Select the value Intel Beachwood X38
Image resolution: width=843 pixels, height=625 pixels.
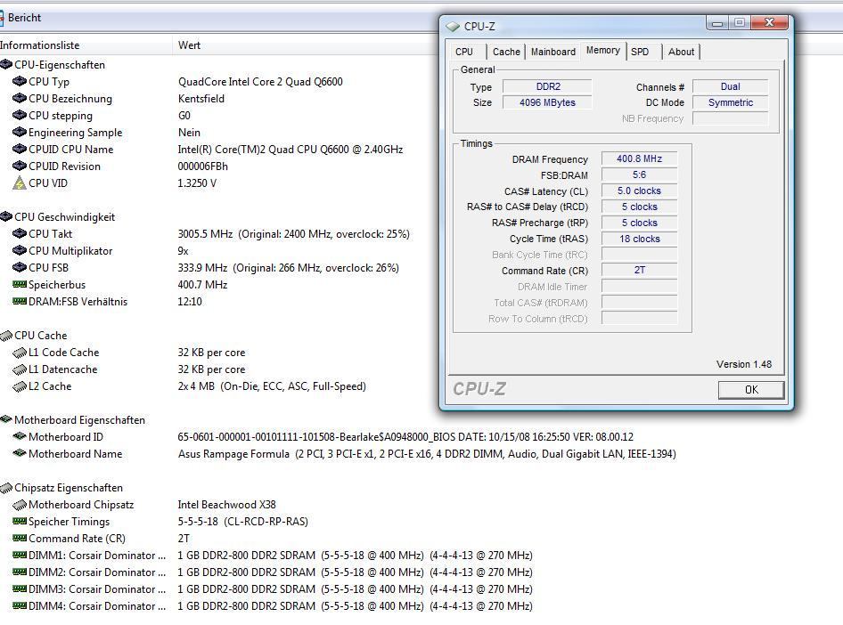[227, 505]
